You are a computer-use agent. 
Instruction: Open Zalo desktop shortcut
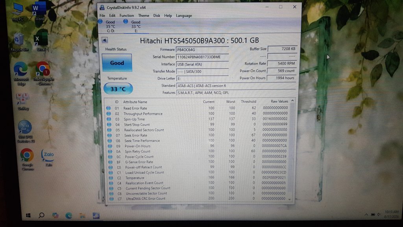[x=48, y=158]
